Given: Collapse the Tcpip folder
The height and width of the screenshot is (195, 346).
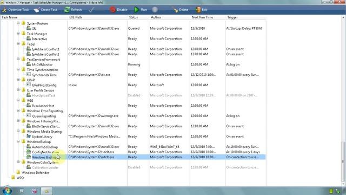Looking at the screenshot, I should pyautogui.click(x=18, y=43).
